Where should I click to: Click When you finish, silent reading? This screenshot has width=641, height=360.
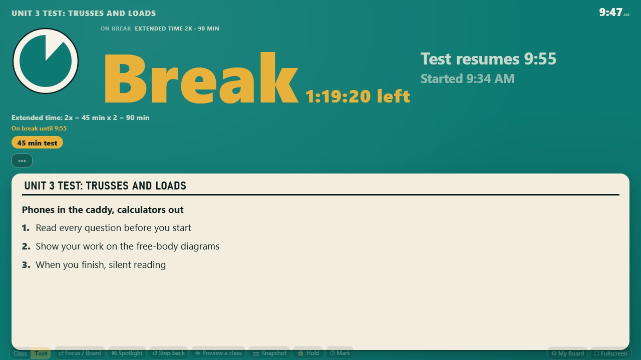pyautogui.click(x=101, y=265)
